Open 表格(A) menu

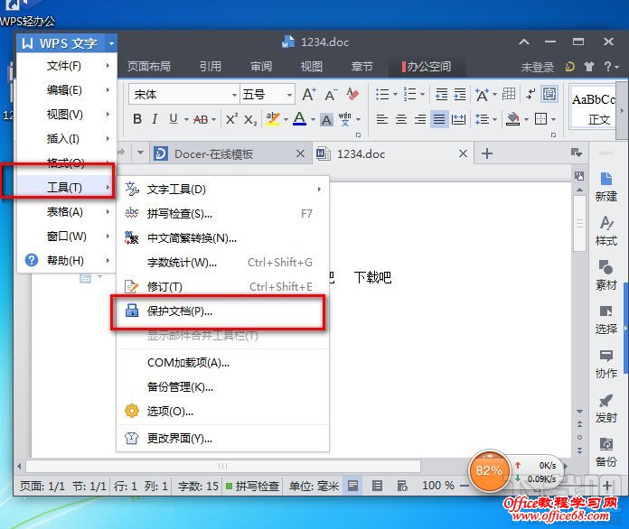pyautogui.click(x=67, y=211)
